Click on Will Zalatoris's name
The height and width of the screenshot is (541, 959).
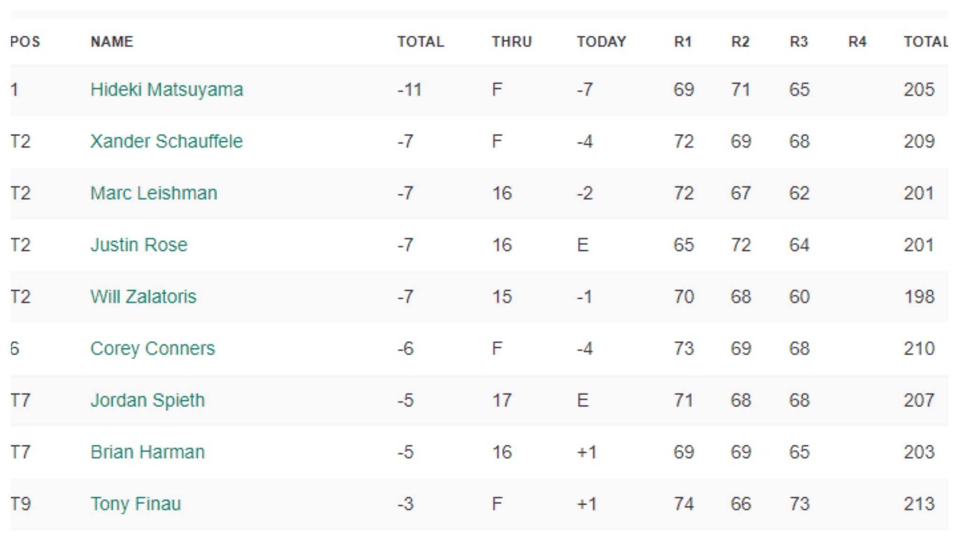coord(143,297)
